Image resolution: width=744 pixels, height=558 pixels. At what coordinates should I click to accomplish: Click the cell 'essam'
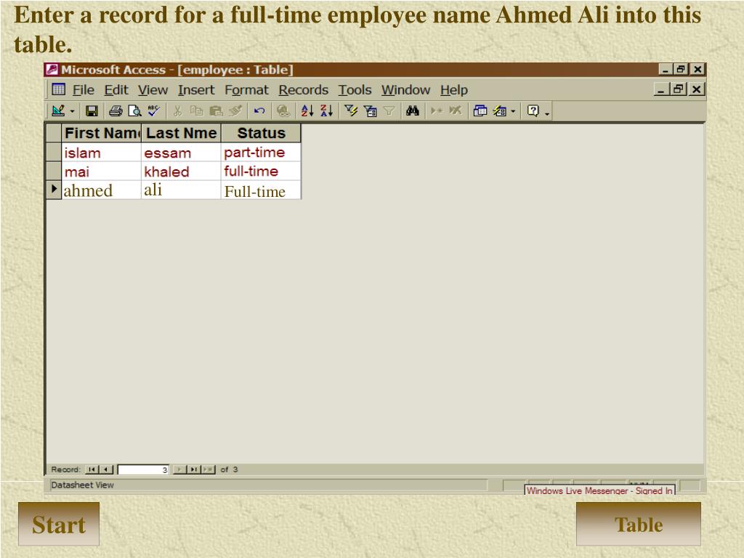(181, 153)
